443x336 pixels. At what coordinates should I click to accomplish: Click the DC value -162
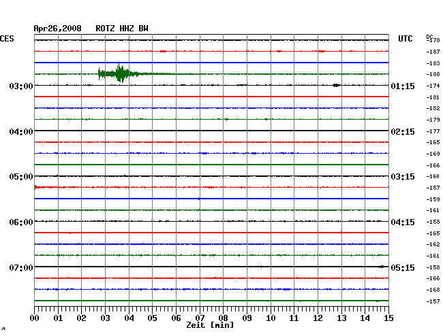click(433, 244)
